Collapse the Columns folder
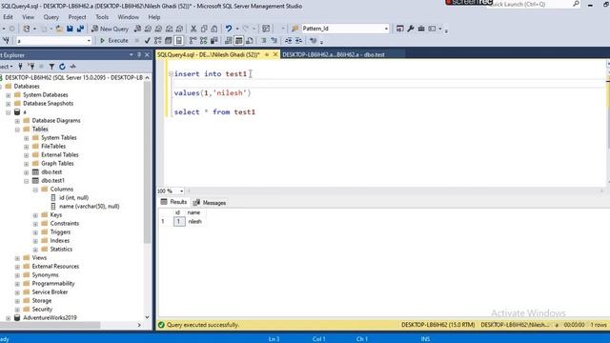 pos(35,190)
